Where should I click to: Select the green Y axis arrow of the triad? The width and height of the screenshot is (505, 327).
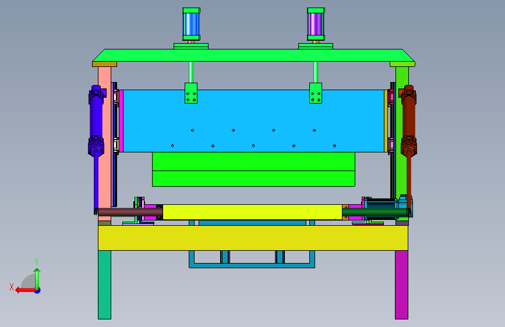pos(37,278)
